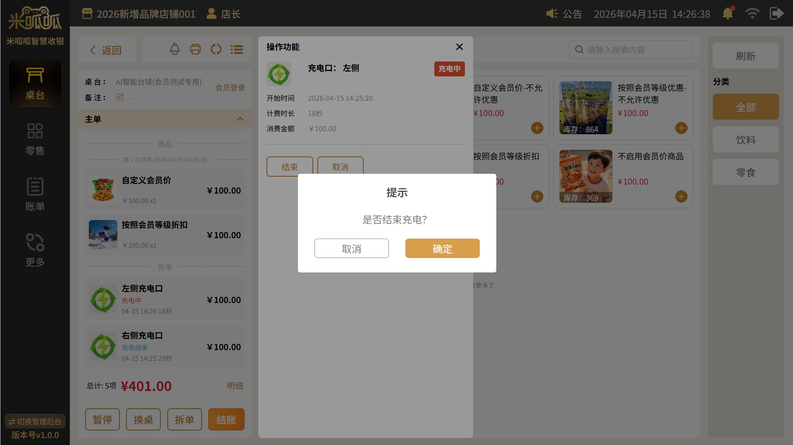The width and height of the screenshot is (793, 445).
Task: Open the 账单 sidebar tab
Action: click(35, 194)
